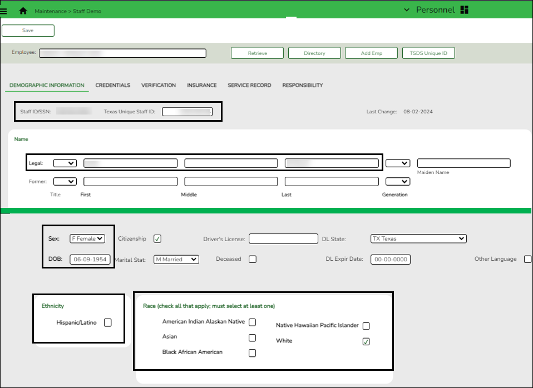533x388 pixels.
Task: Uncheck the Citizenship checkbox
Action: tap(157, 238)
